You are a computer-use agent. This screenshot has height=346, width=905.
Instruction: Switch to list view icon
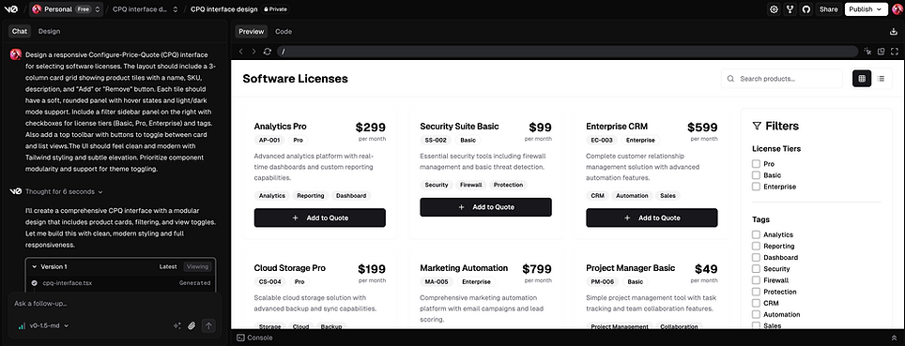pos(881,79)
